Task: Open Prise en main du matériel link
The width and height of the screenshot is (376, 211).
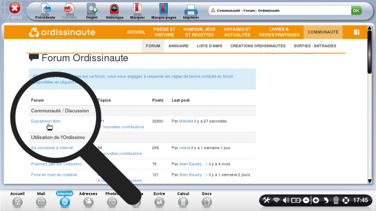Action: (x=54, y=175)
